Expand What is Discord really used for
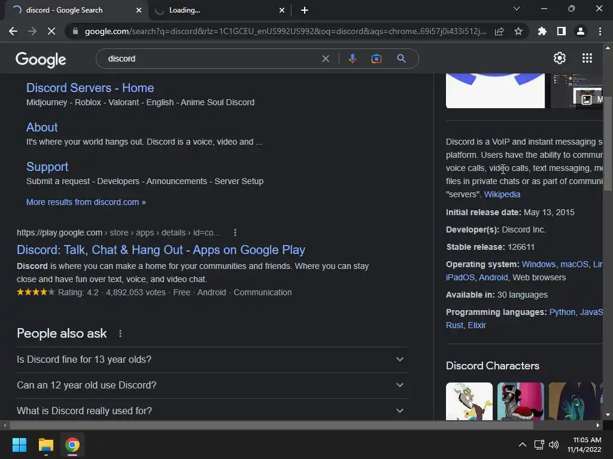 pyautogui.click(x=211, y=411)
